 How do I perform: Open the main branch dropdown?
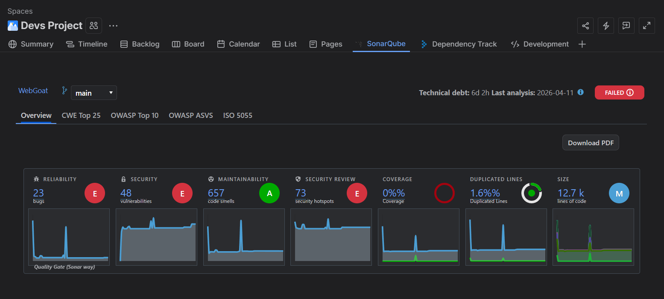(x=94, y=93)
